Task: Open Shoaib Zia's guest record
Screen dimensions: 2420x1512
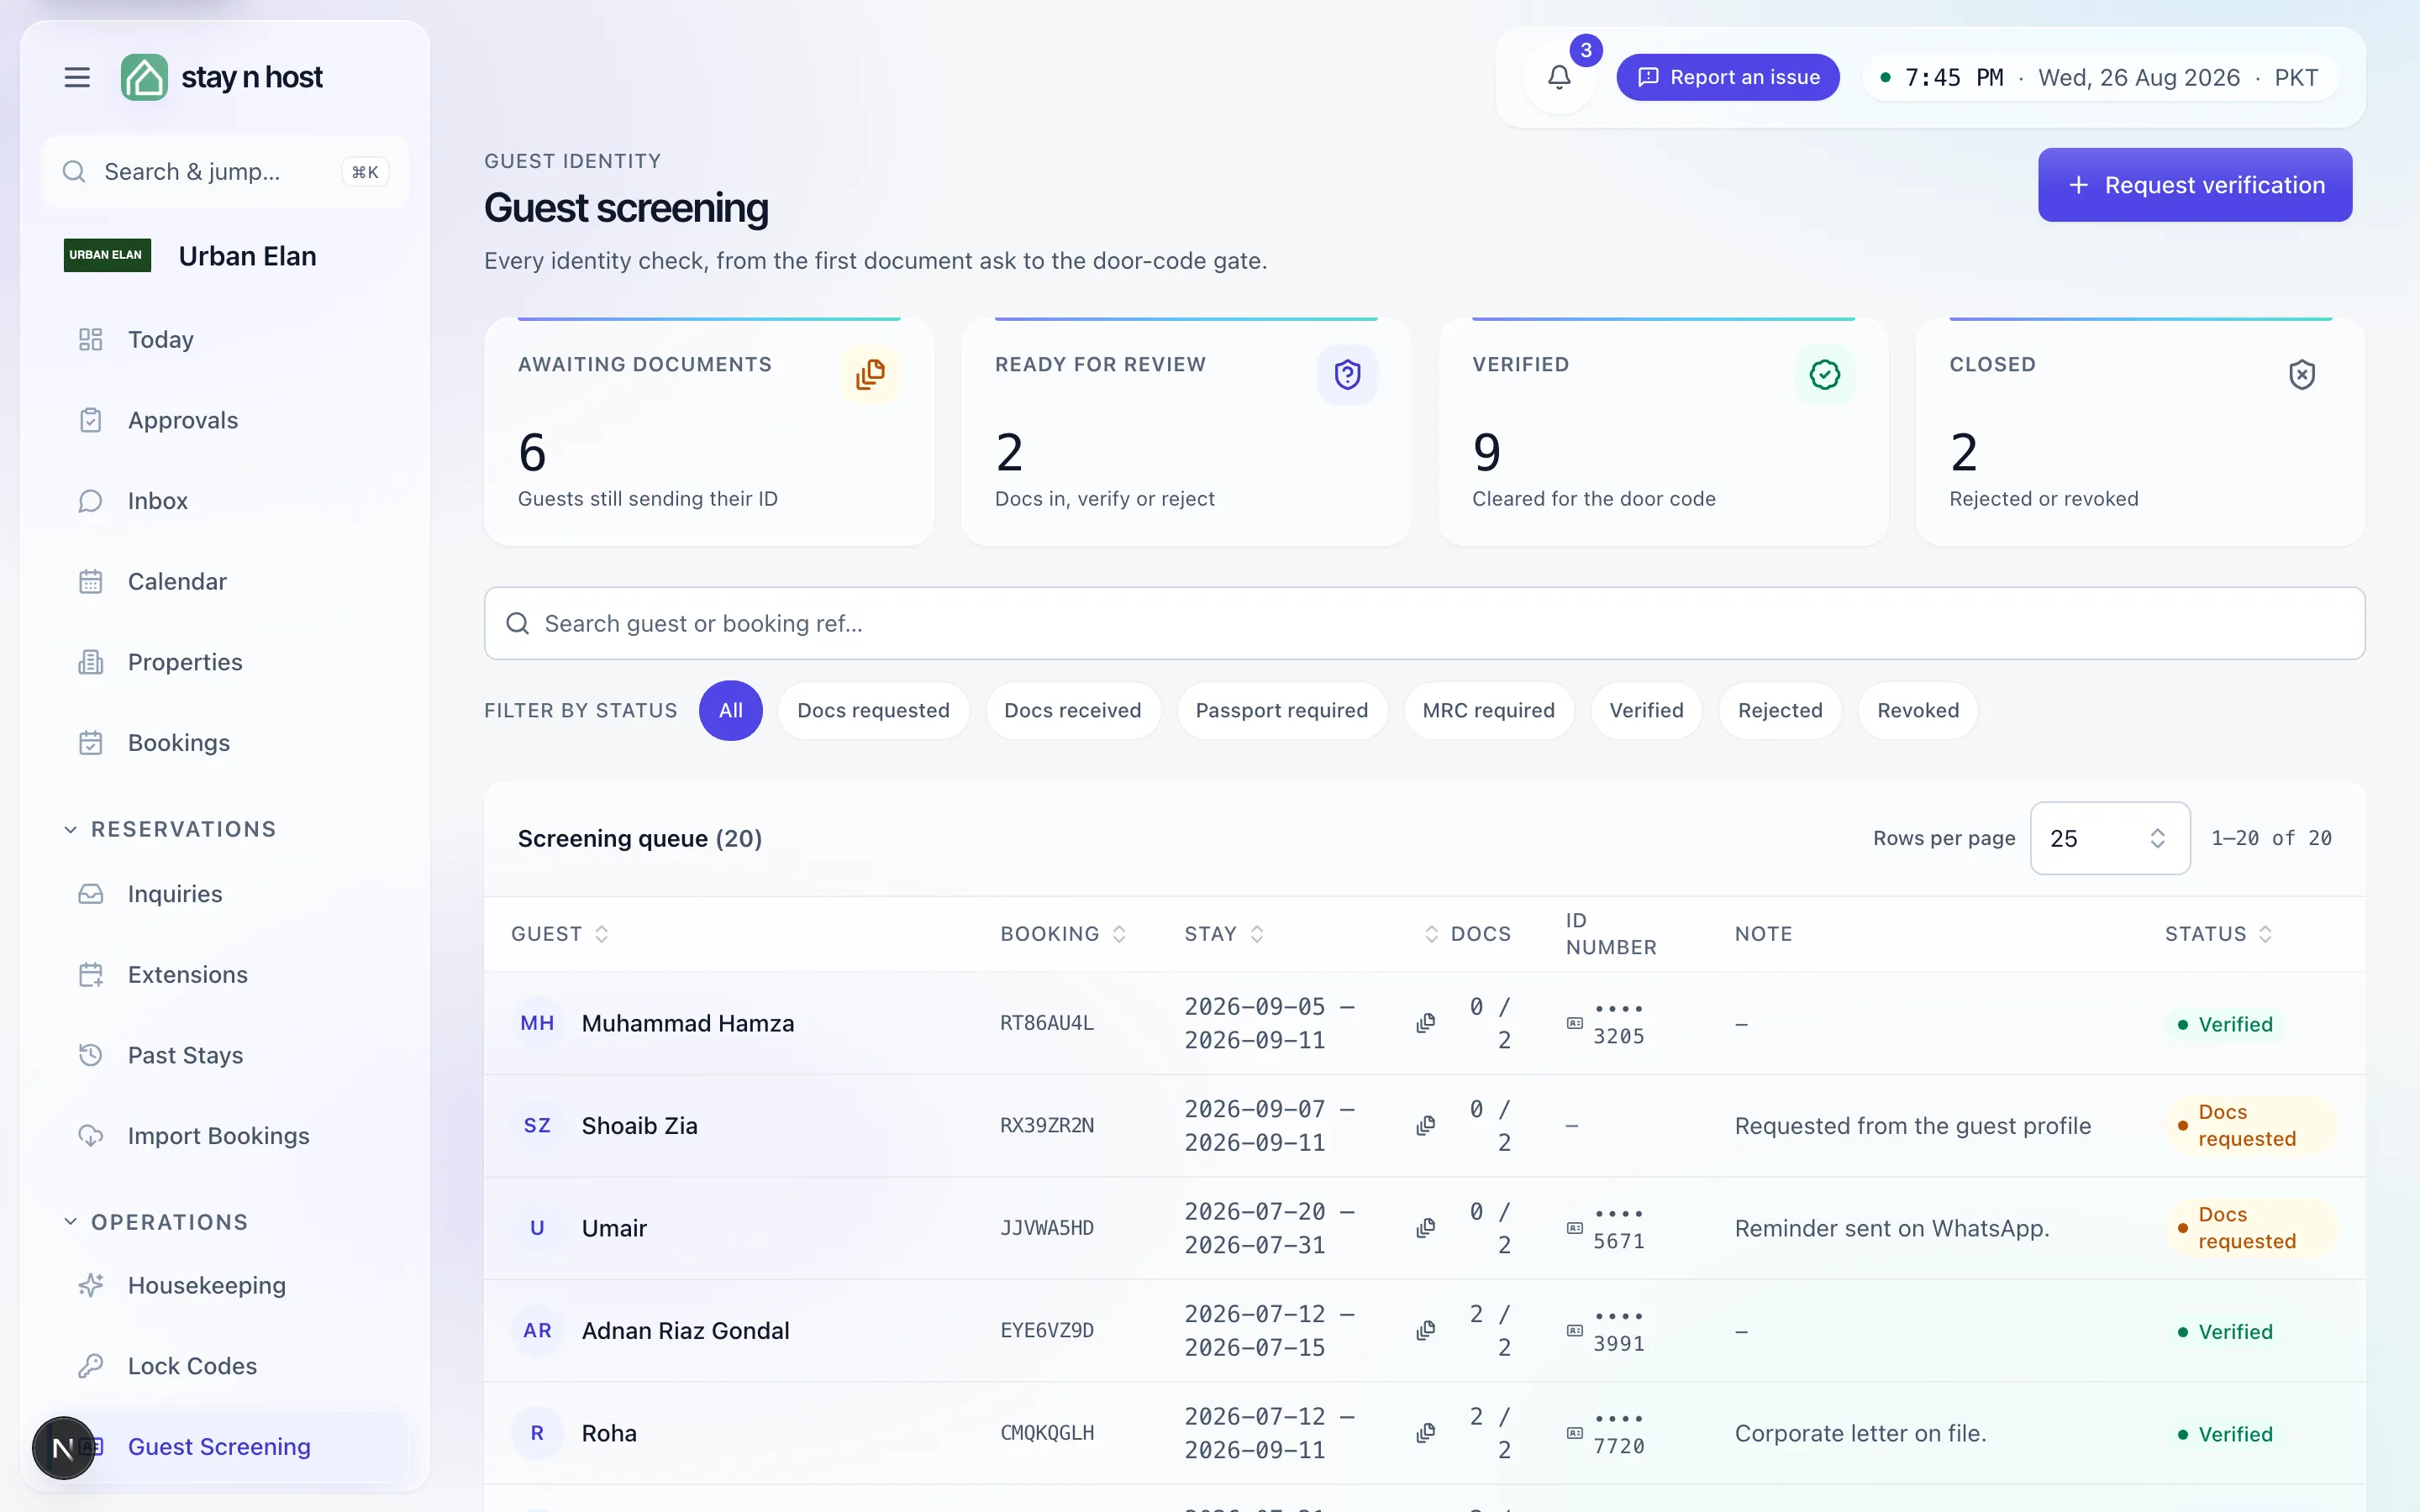Action: [639, 1126]
